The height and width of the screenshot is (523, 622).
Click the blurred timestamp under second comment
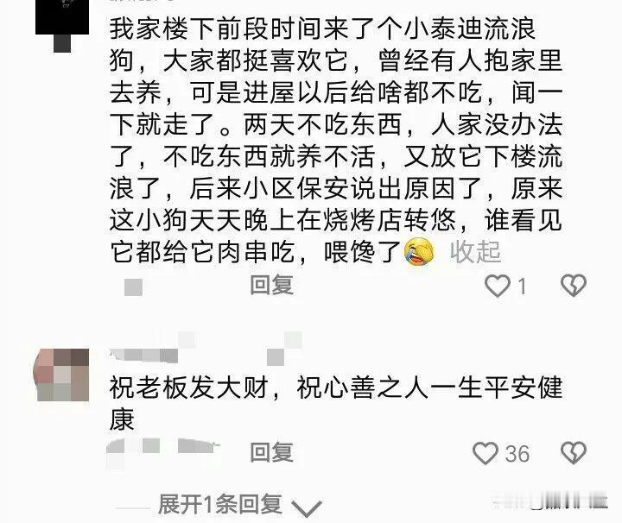[162, 451]
